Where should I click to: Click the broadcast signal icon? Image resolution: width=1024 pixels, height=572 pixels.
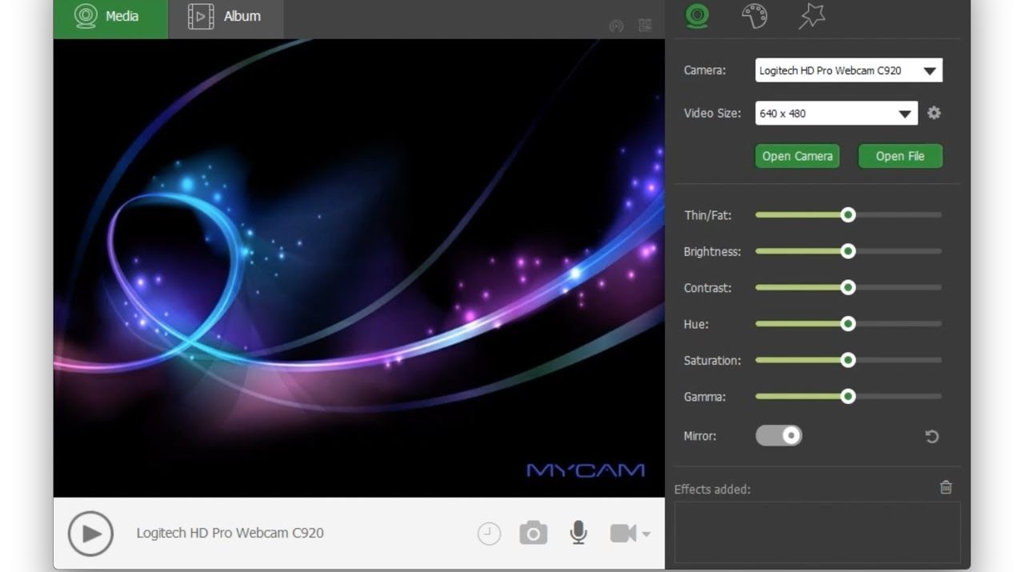click(616, 26)
